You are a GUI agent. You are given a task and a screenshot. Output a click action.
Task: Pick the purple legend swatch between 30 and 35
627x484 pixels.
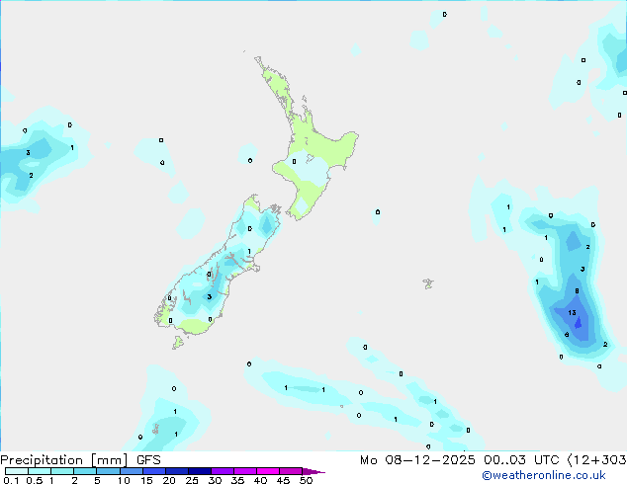[x=223, y=471]
